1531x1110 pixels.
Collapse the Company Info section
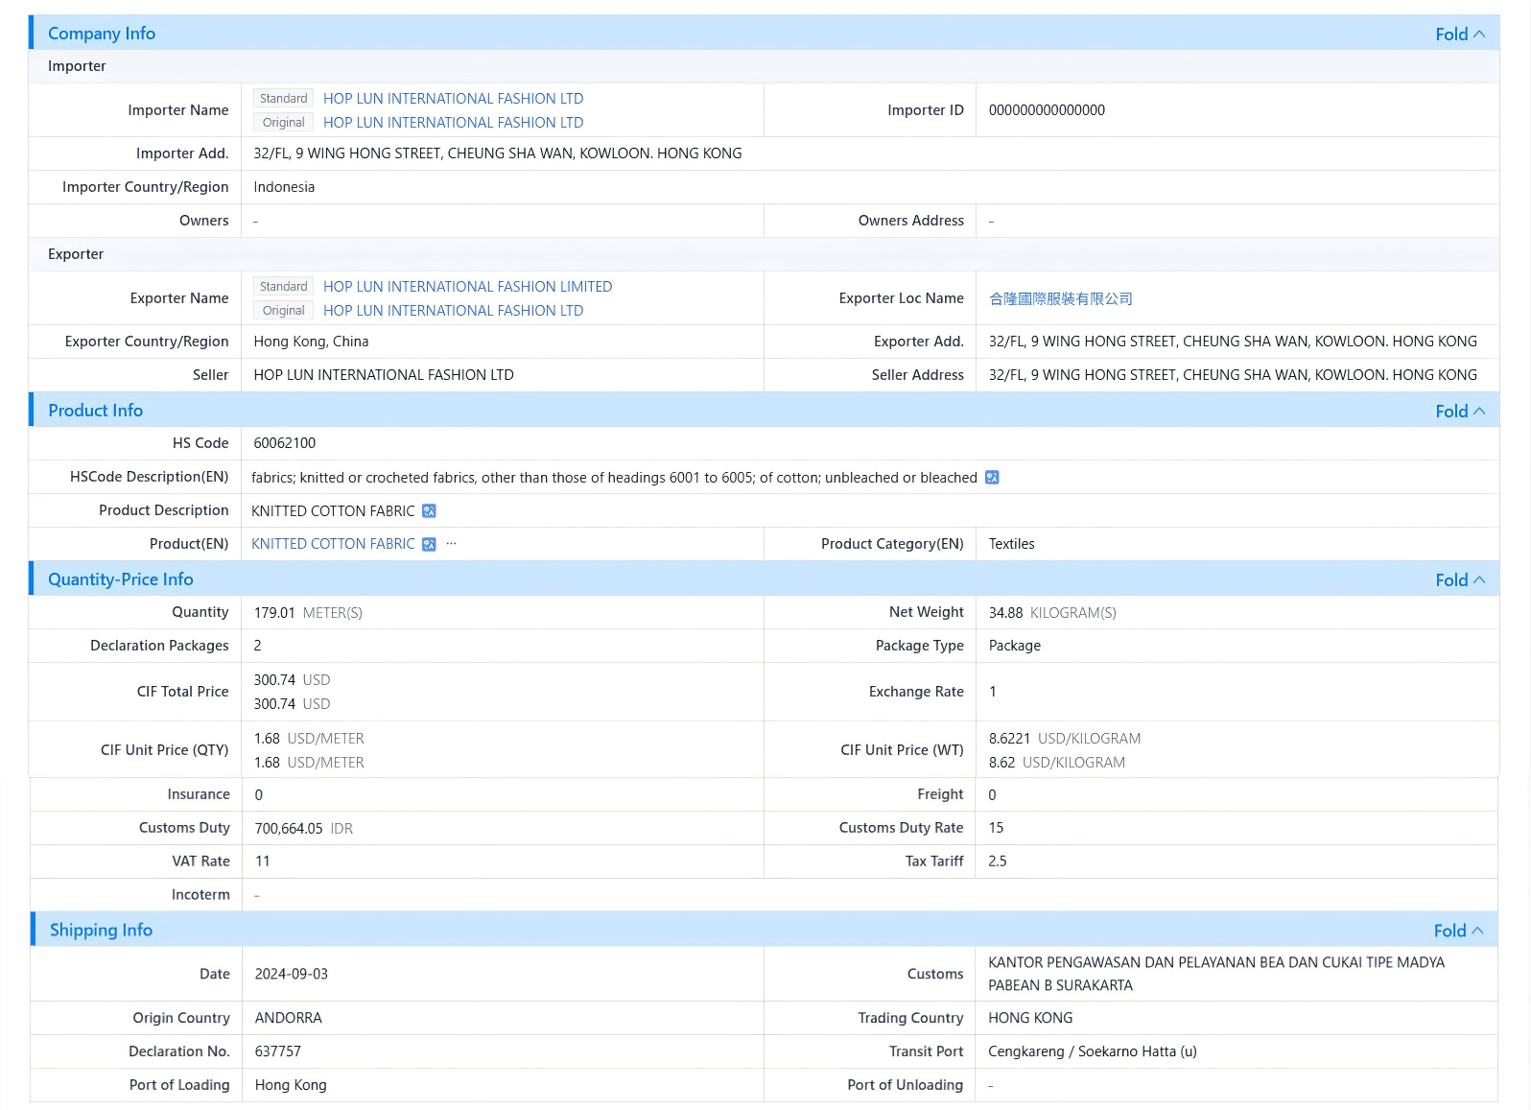click(x=1460, y=35)
